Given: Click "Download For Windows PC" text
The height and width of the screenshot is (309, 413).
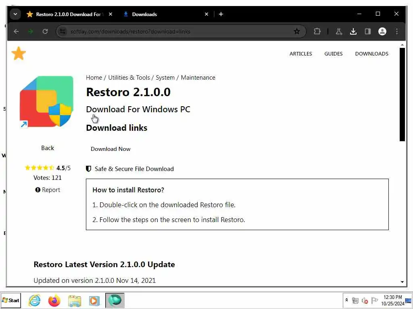Looking at the screenshot, I should click(138, 109).
